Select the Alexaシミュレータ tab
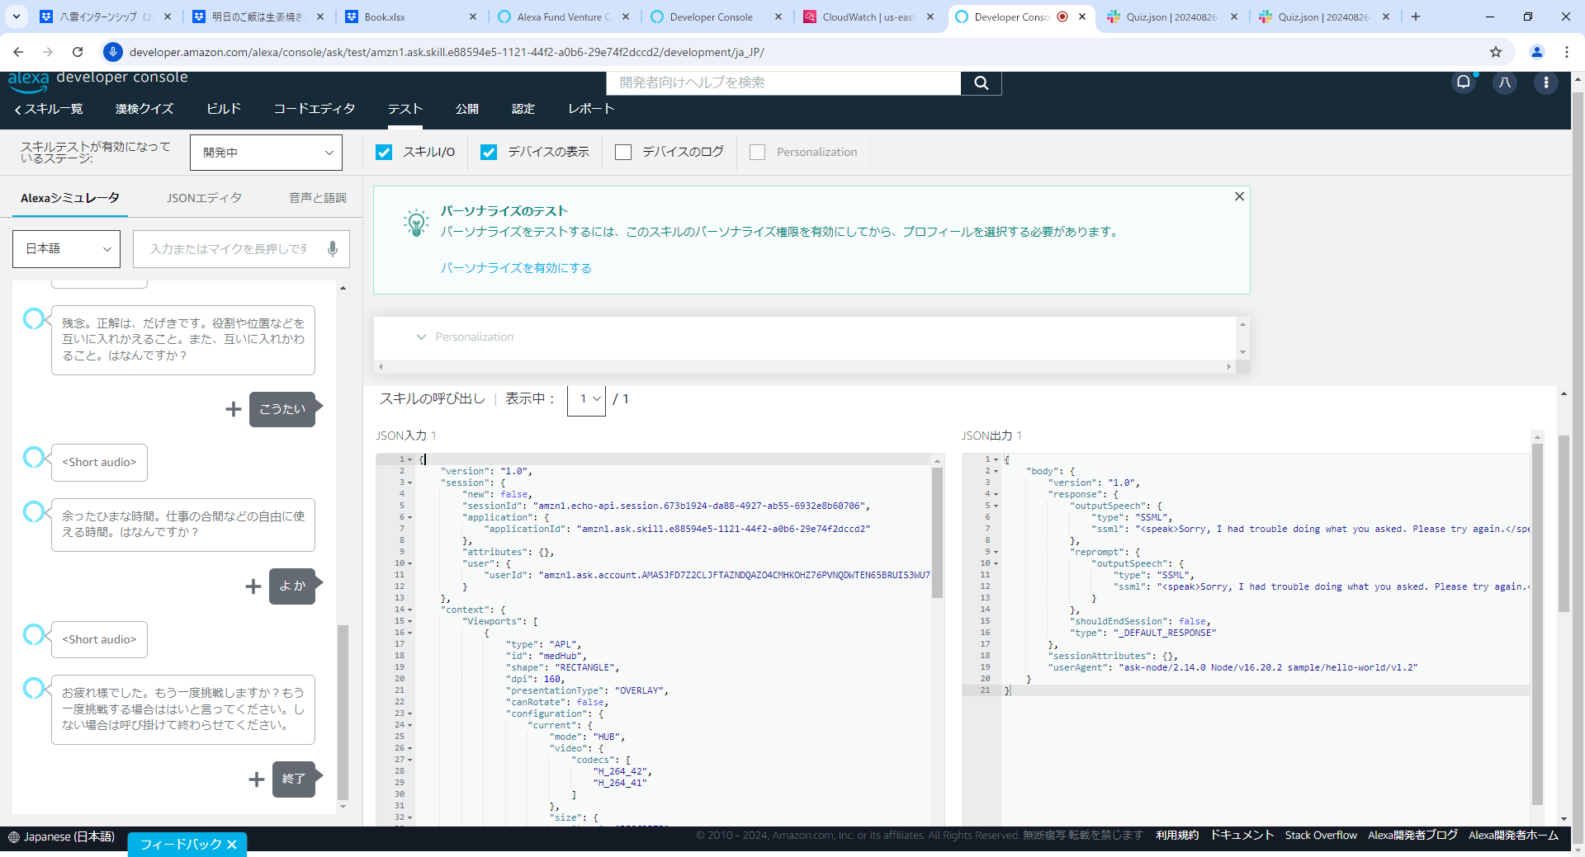Image resolution: width=1585 pixels, height=857 pixels. [x=70, y=198]
